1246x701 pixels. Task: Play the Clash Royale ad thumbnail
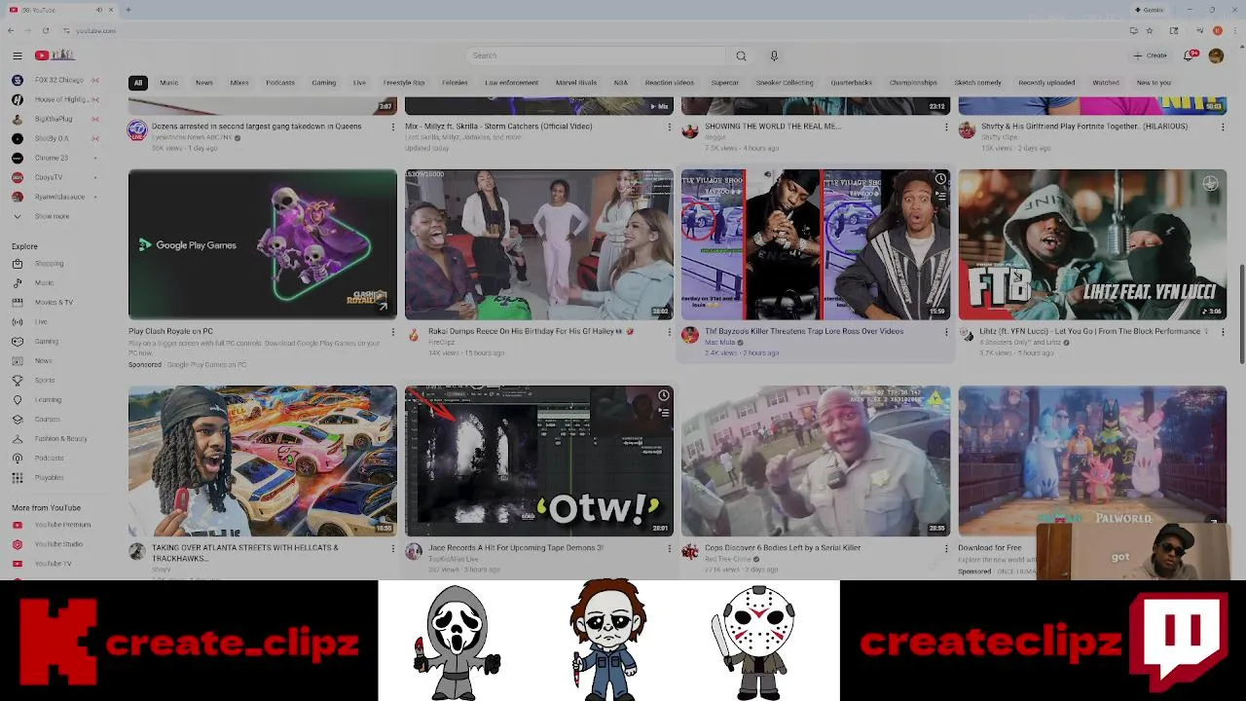pos(263,244)
